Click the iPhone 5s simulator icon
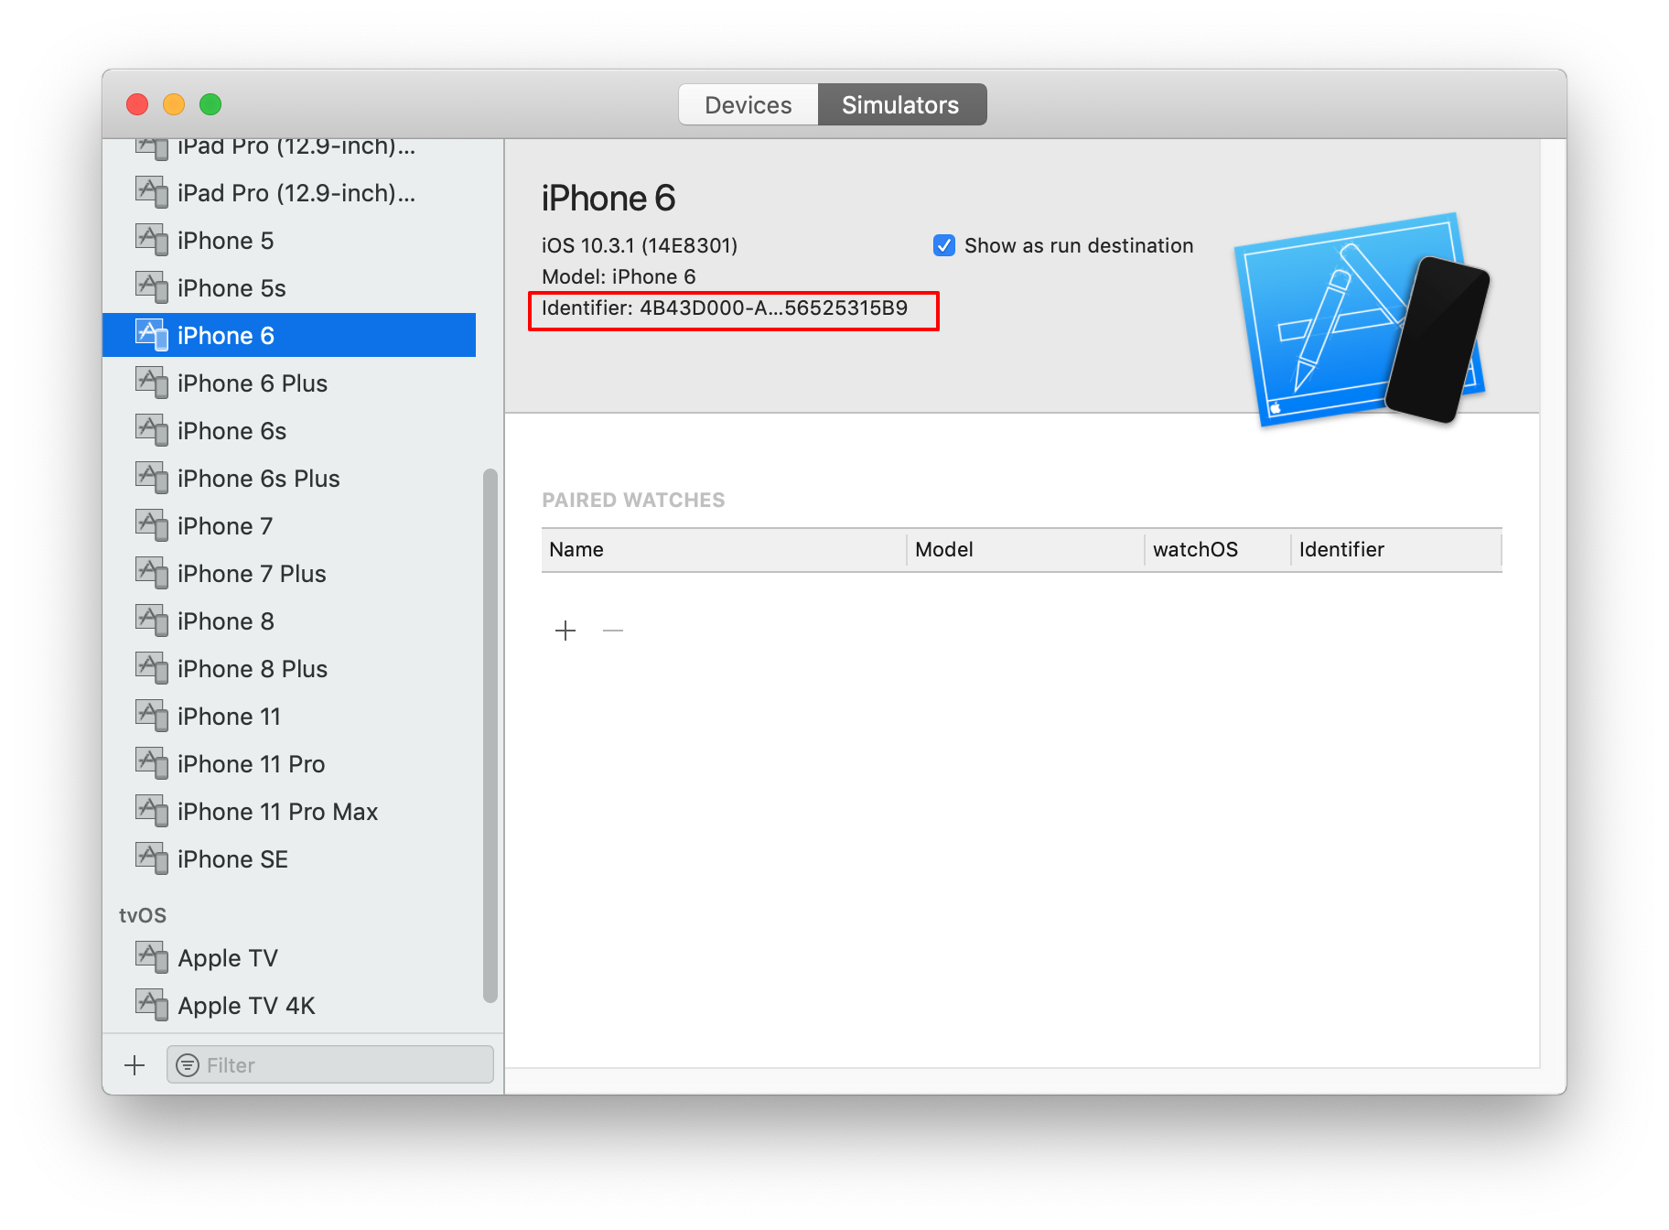1669x1230 pixels. click(152, 287)
